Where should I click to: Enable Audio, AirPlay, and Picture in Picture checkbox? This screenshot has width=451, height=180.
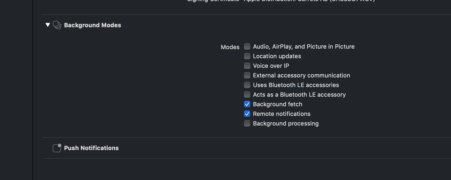click(x=247, y=46)
